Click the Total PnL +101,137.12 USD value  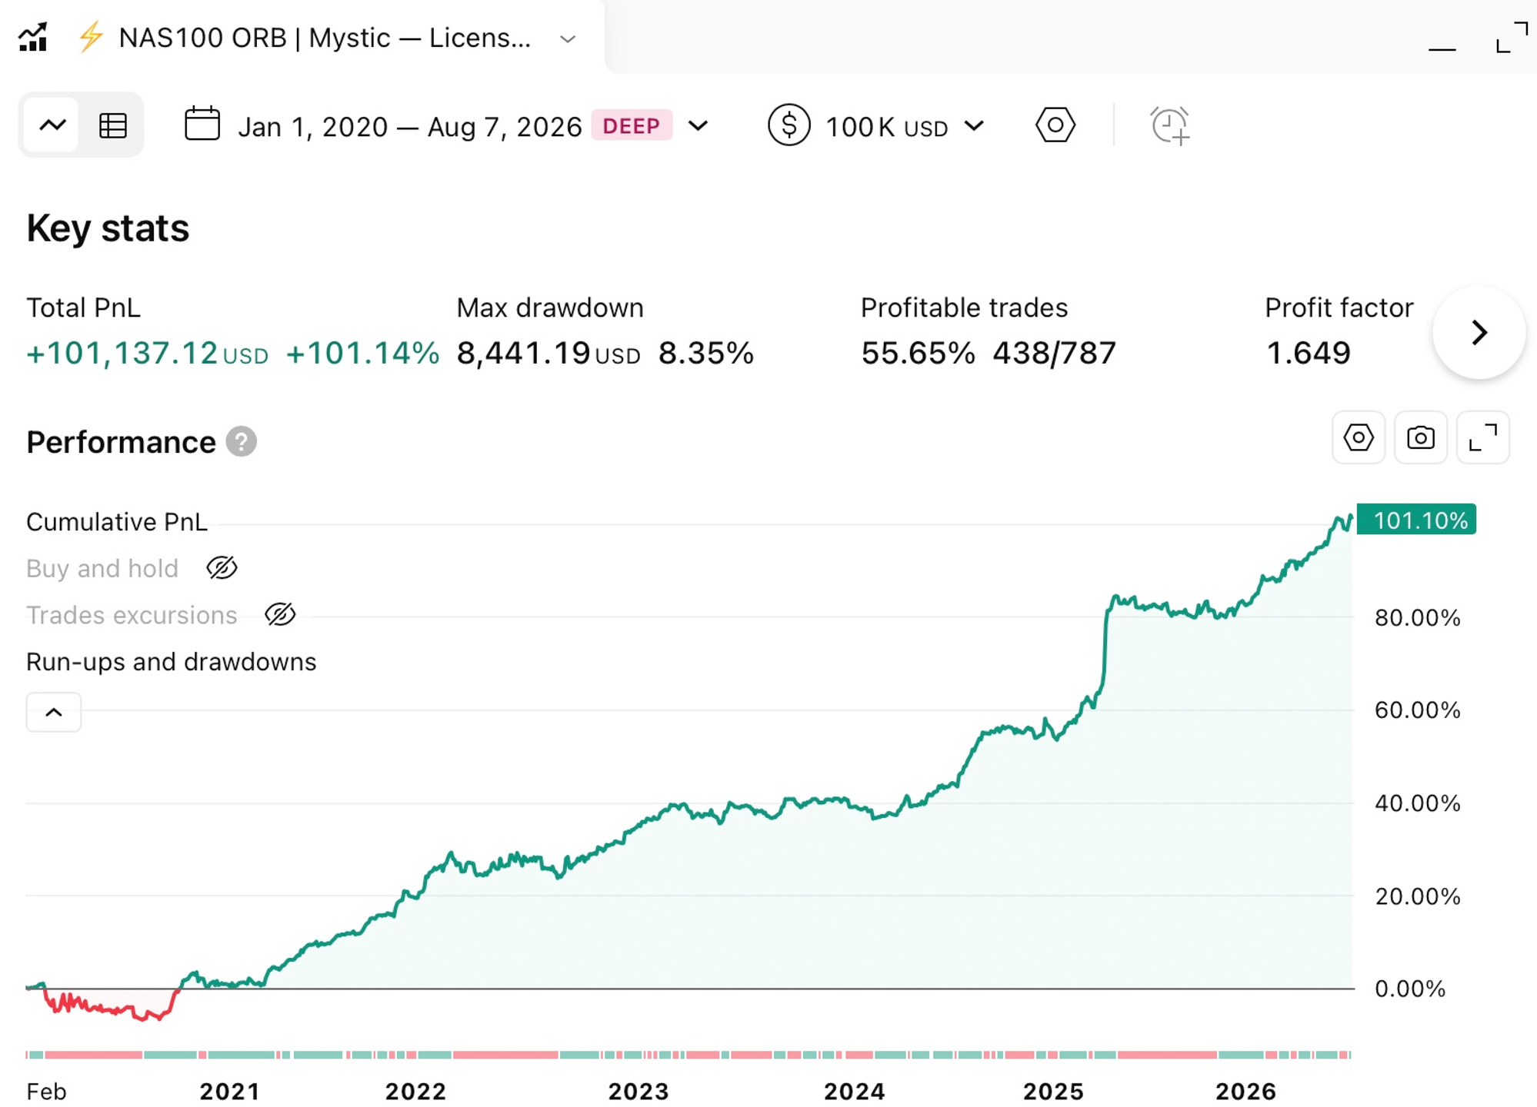tap(148, 354)
